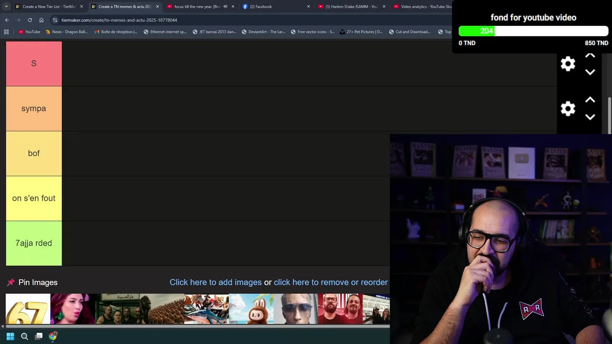
Task: Click the green '7ajja rded' tier label
Action: [34, 243]
